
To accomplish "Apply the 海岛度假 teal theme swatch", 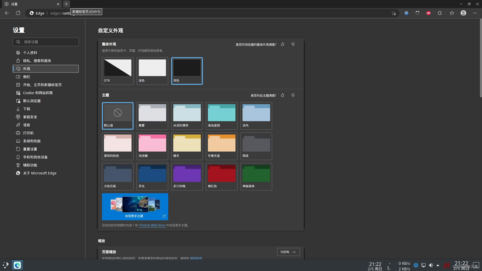I will (x=221, y=116).
